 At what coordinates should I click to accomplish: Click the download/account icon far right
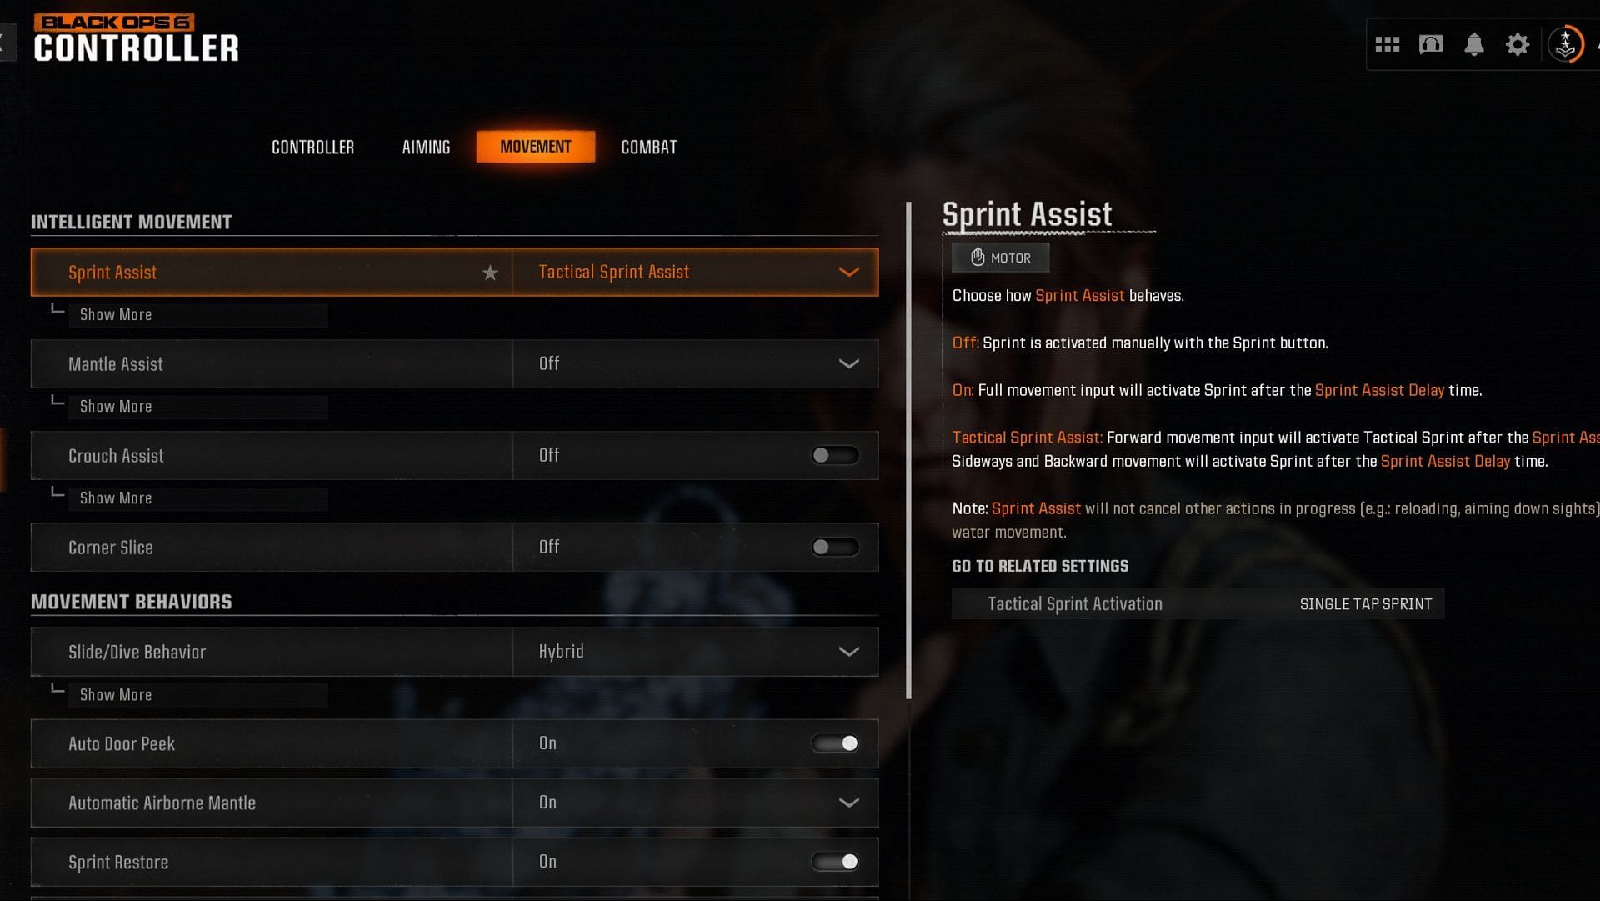point(1565,44)
